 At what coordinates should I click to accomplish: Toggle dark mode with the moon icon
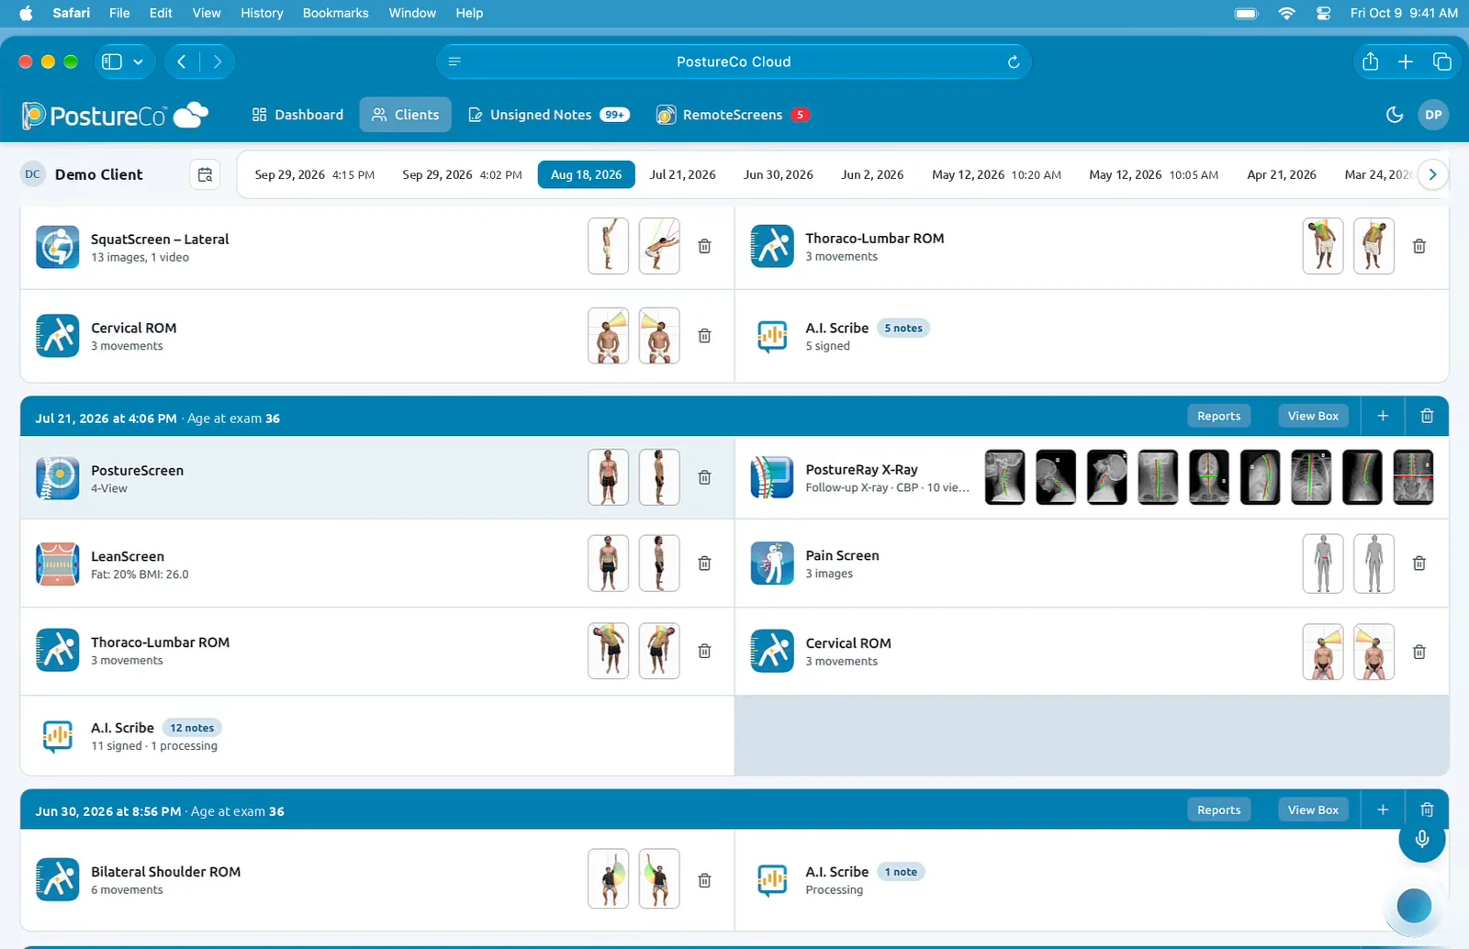click(1394, 115)
